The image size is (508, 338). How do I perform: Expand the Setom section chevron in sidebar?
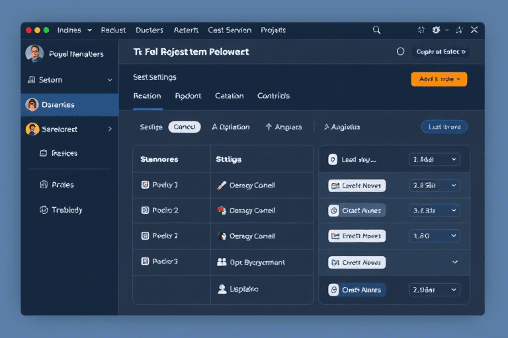[x=110, y=80]
